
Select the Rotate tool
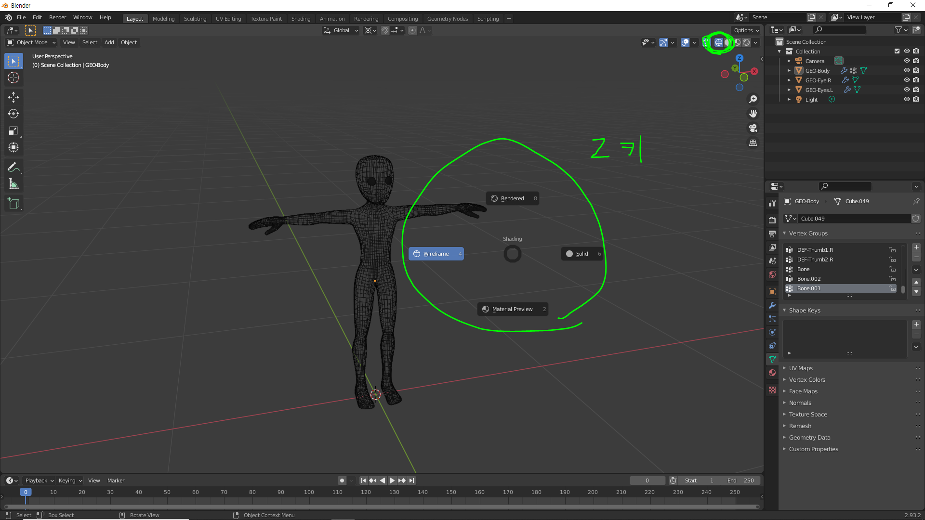(13, 114)
